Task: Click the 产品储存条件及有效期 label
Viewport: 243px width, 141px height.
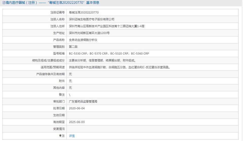Action: point(50,74)
